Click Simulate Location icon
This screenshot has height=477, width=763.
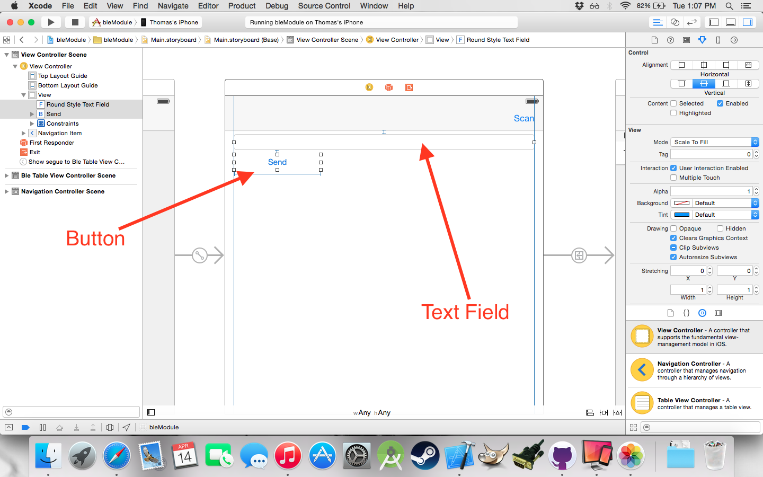[126, 427]
